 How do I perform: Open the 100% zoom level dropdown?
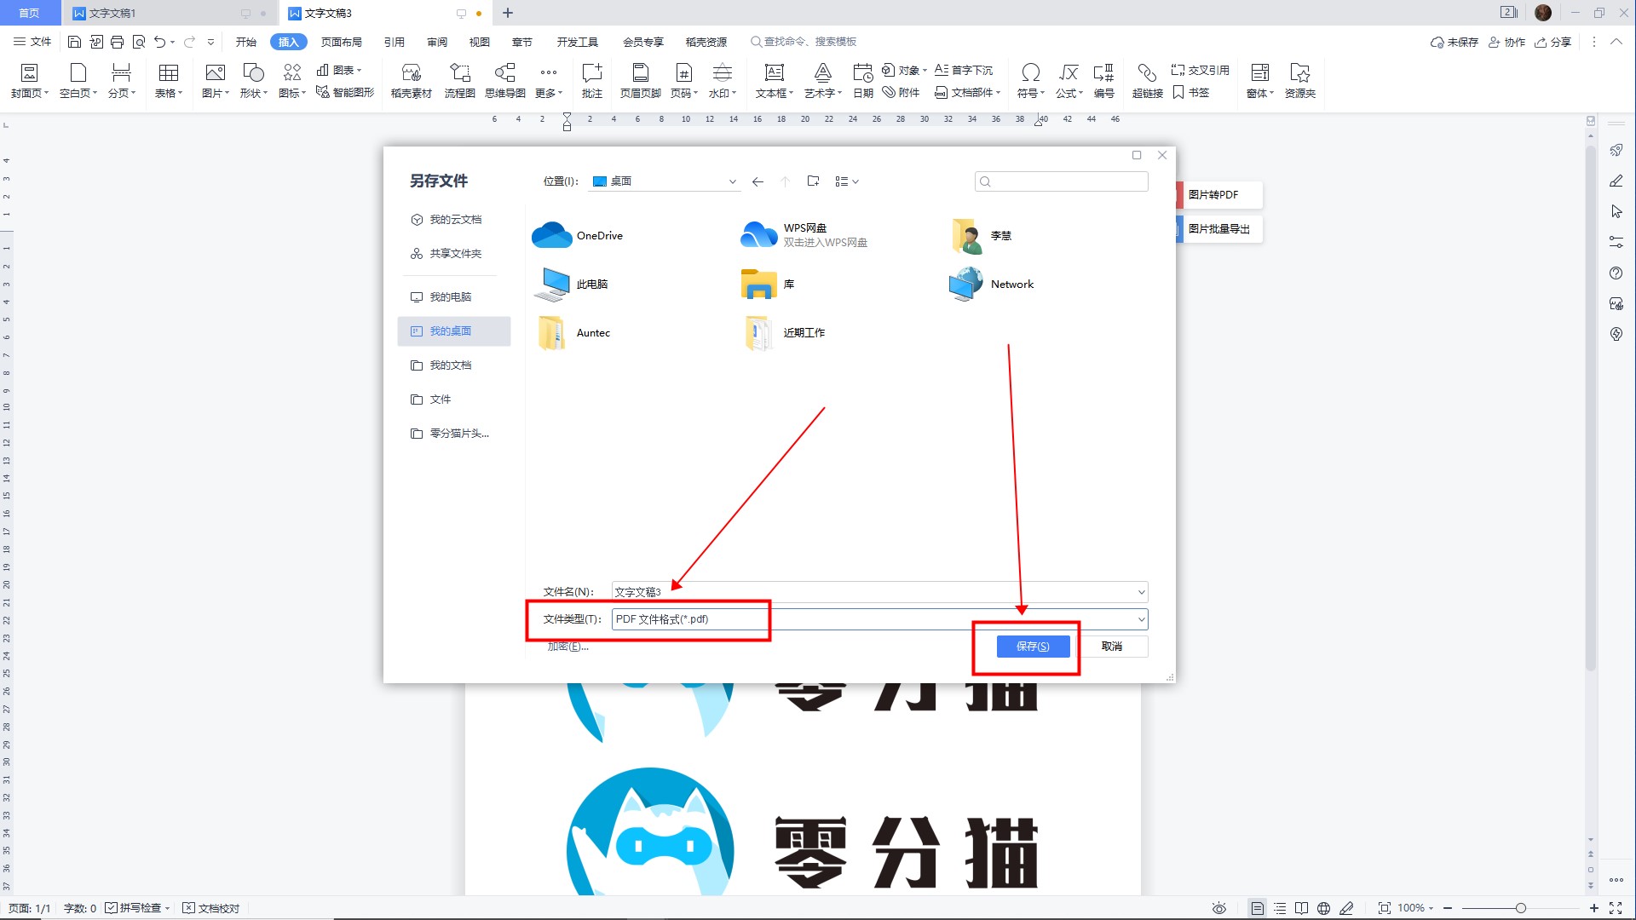click(x=1415, y=908)
